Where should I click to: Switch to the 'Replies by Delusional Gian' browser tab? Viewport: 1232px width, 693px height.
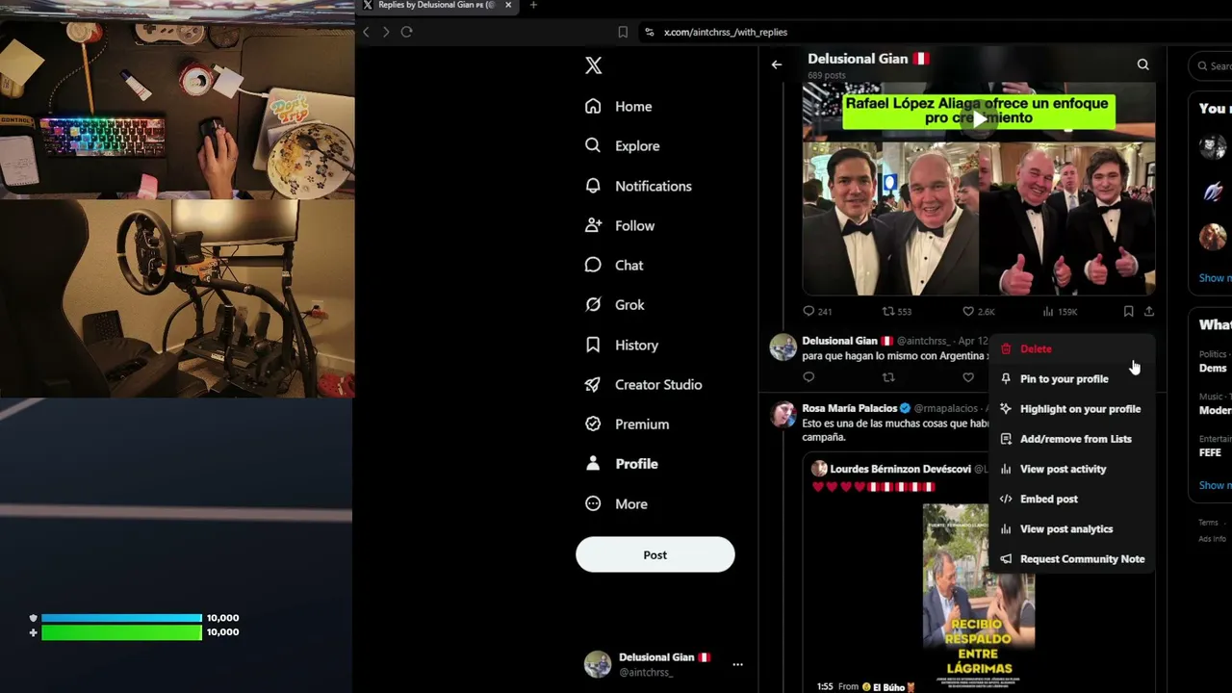[x=438, y=5]
